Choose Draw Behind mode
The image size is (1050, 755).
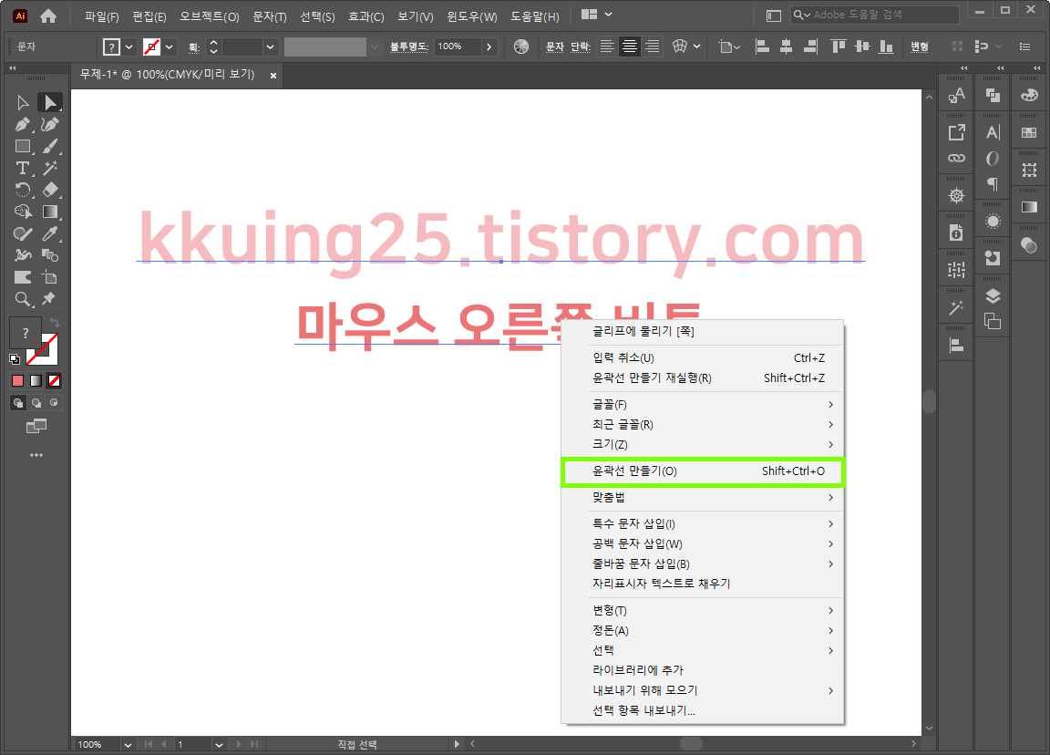[x=36, y=403]
